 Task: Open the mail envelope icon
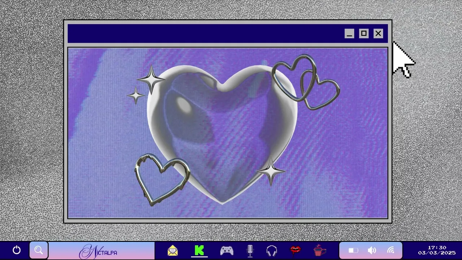pos(173,250)
